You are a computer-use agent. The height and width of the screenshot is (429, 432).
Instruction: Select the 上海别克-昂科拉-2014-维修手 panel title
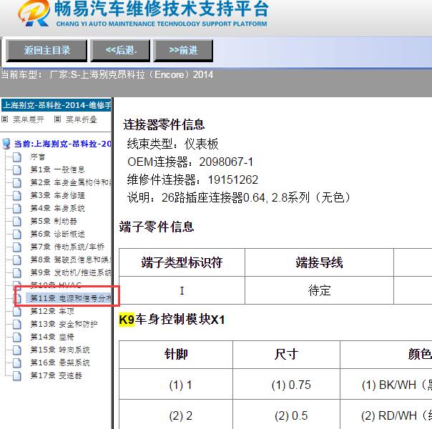point(57,105)
